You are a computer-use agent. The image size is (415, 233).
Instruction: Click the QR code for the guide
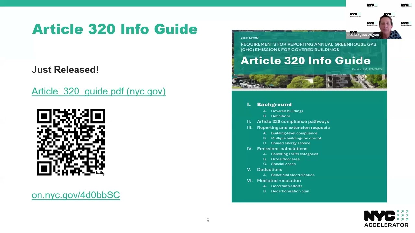click(71, 142)
